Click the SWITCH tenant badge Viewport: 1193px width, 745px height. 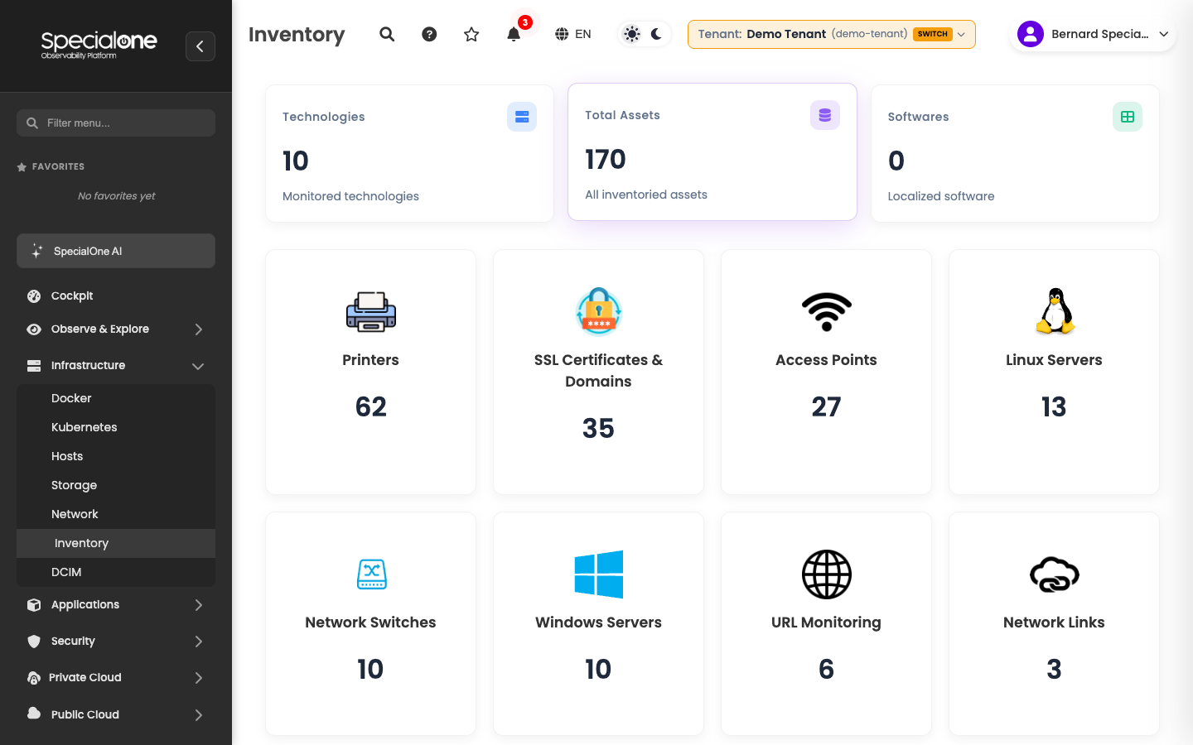pos(933,34)
